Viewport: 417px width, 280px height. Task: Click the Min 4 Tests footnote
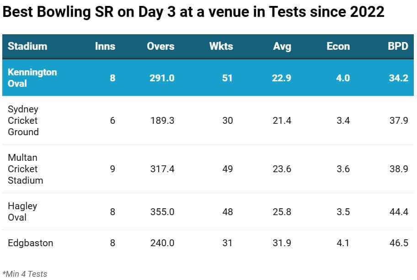[25, 274]
